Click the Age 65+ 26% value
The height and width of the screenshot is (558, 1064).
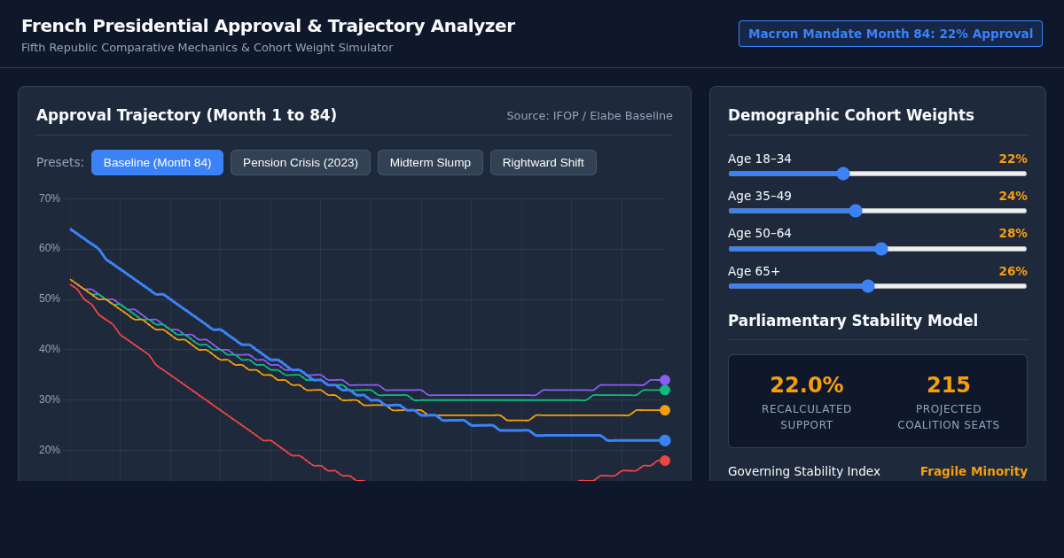[x=1013, y=271]
